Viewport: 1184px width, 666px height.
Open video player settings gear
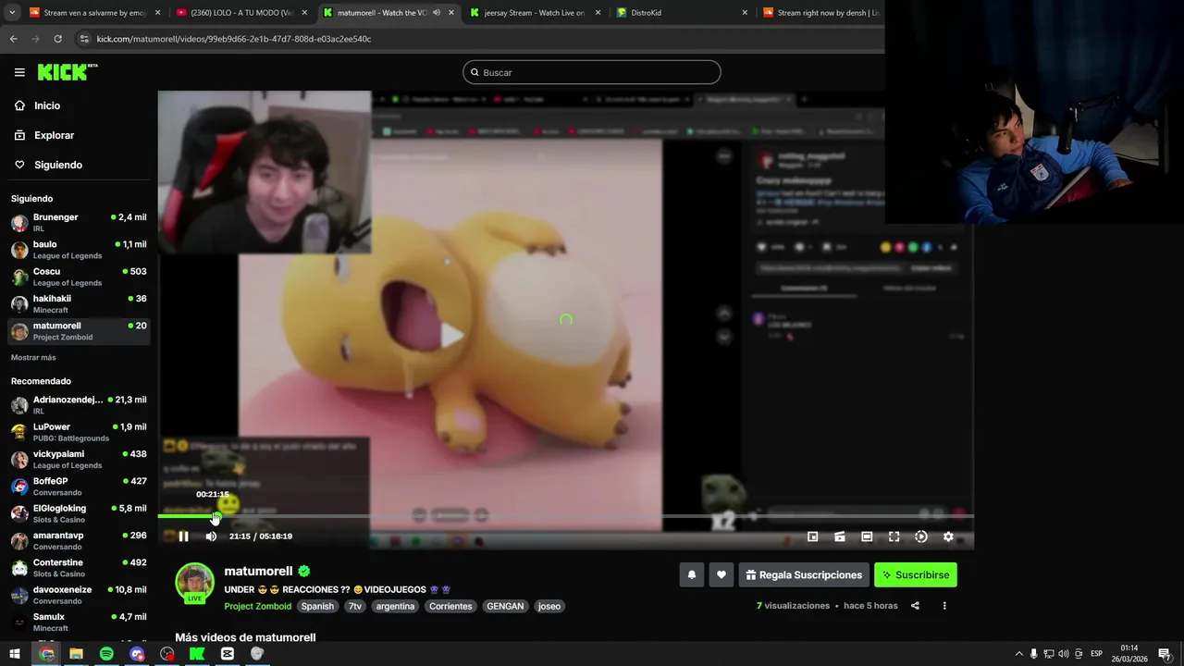point(948,536)
